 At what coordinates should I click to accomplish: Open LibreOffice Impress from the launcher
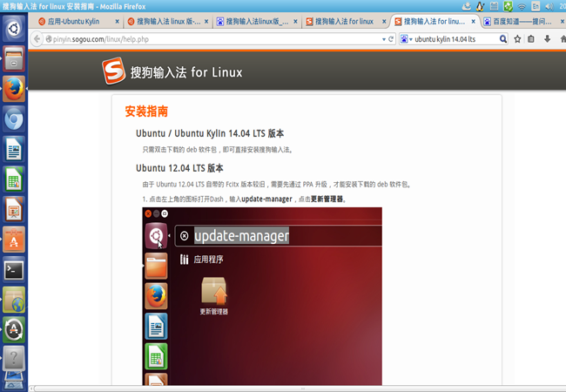[14, 209]
